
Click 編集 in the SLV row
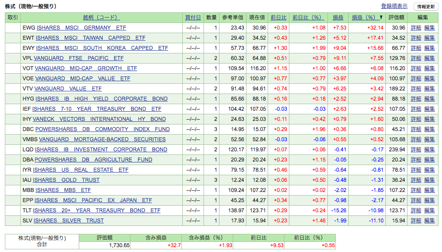tap(429, 221)
